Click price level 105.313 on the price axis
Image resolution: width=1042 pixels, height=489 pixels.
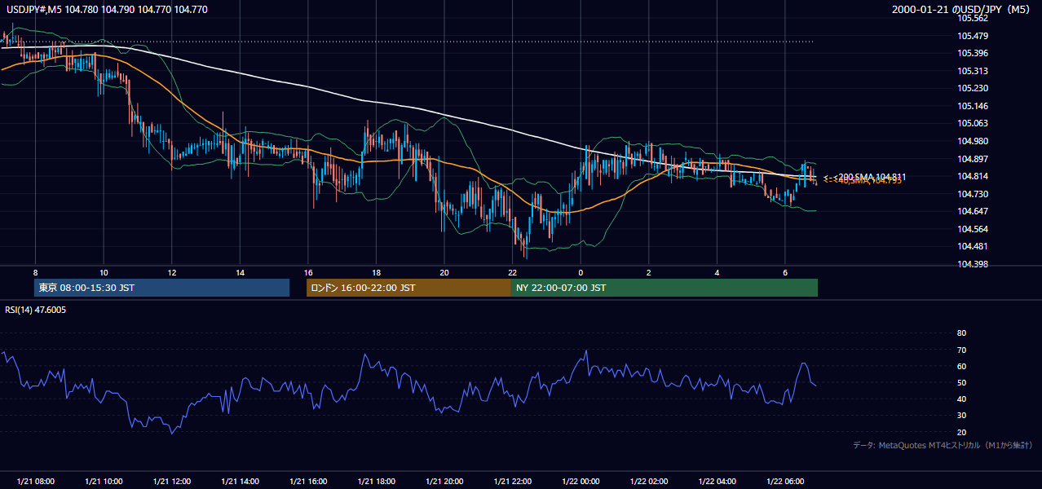[972, 71]
